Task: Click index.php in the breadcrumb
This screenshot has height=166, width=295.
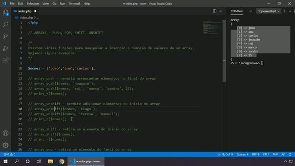Action: click(26, 18)
